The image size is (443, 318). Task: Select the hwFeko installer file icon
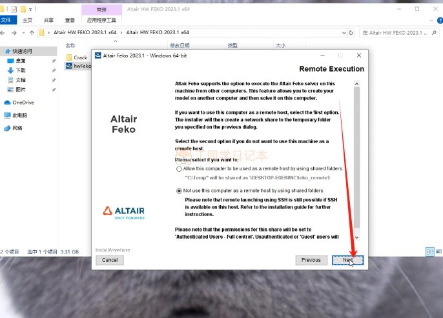[69, 66]
